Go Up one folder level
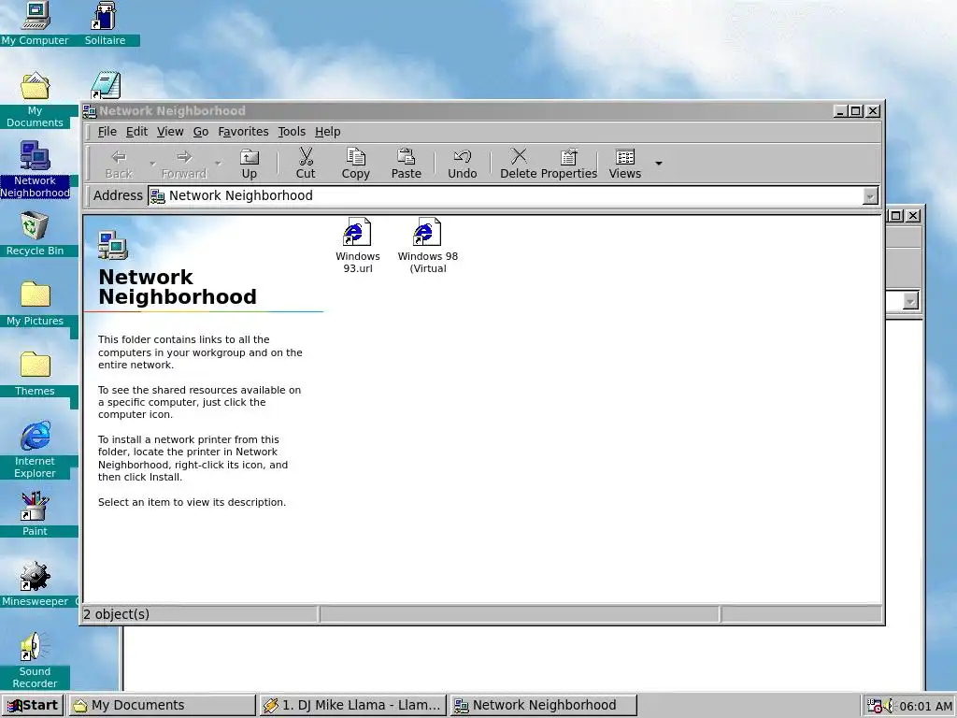Screen dimensions: 957x718 tap(249, 164)
